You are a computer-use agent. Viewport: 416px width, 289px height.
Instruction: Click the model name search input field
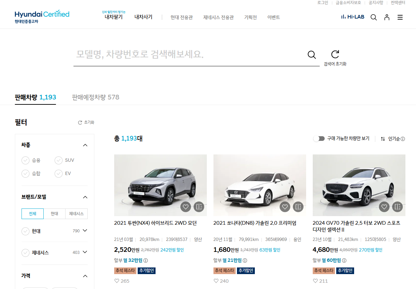(189, 54)
